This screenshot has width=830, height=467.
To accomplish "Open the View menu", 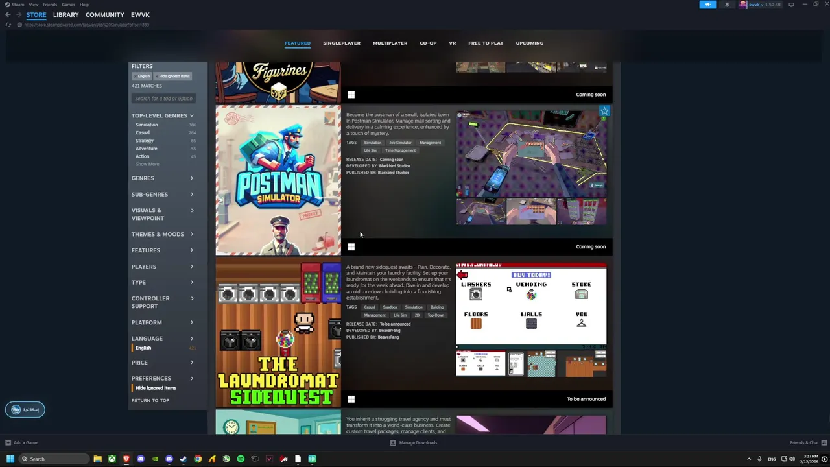I will [x=33, y=5].
